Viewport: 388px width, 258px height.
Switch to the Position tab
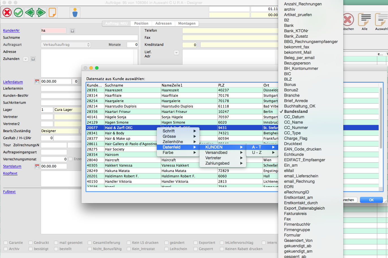coord(141,23)
